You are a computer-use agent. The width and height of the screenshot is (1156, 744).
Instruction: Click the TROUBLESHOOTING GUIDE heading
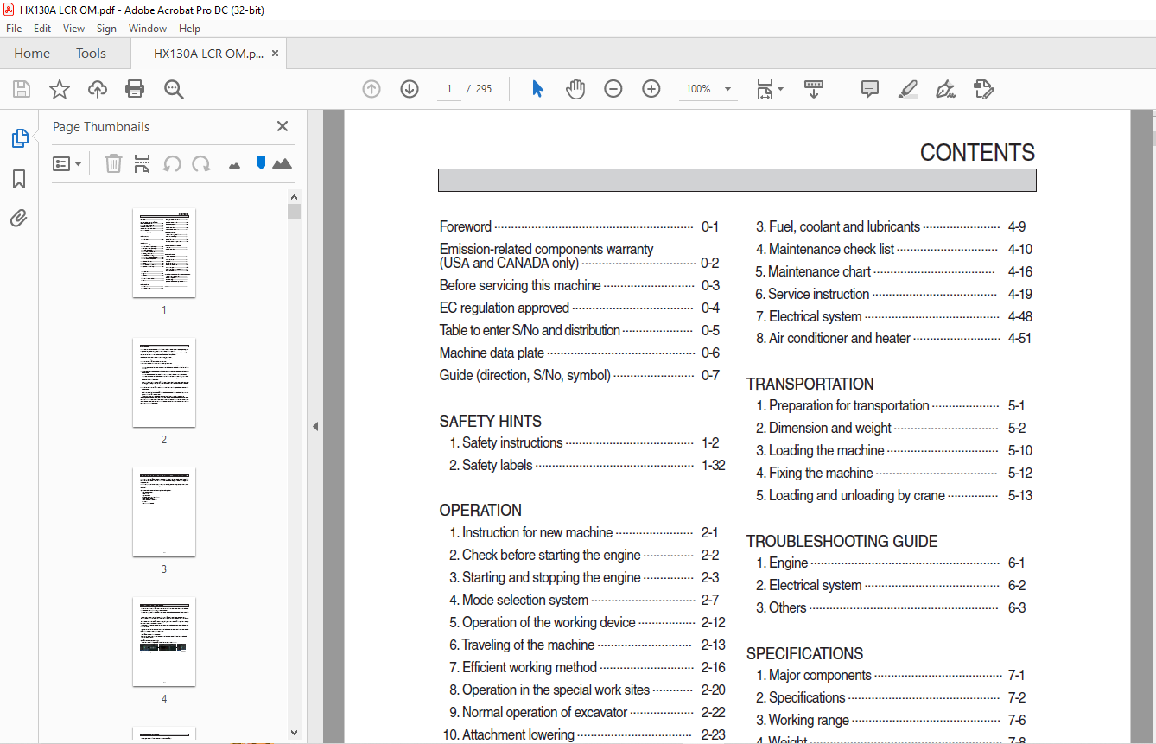pos(842,542)
